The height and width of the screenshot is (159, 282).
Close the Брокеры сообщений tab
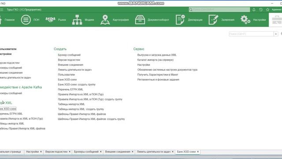point(101,151)
